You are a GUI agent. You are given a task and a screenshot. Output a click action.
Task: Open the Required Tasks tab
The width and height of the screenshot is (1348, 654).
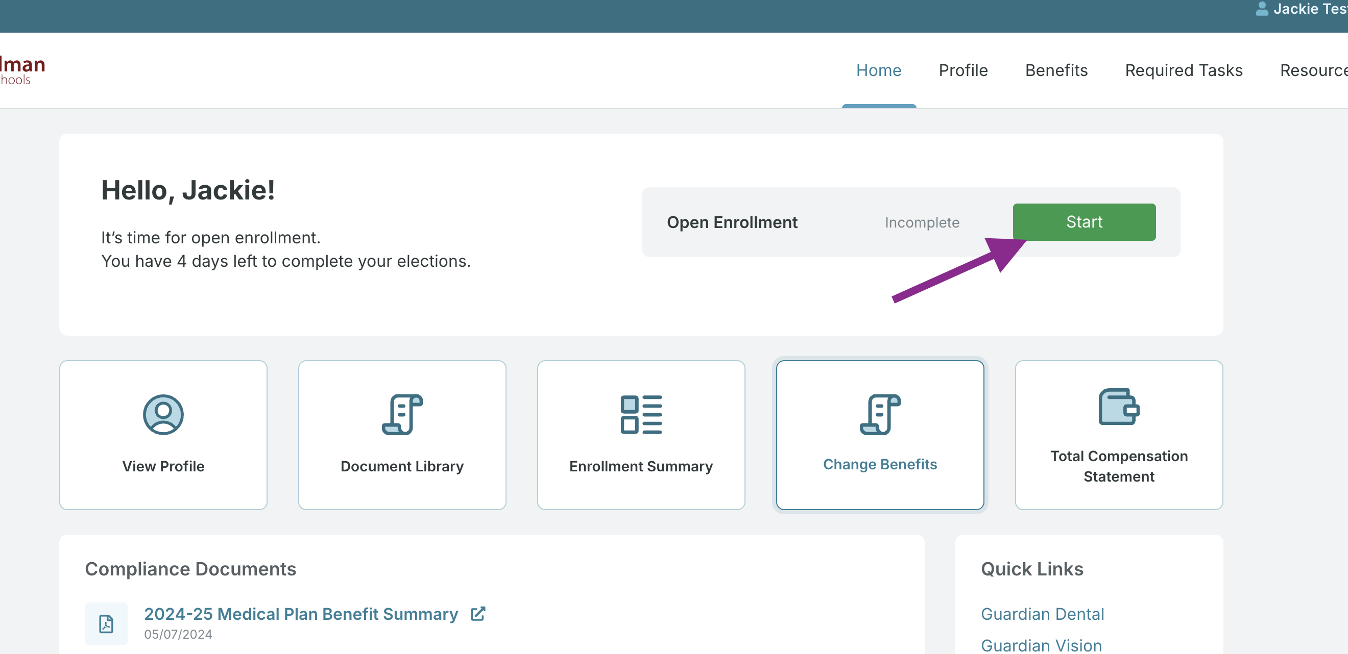pos(1184,70)
